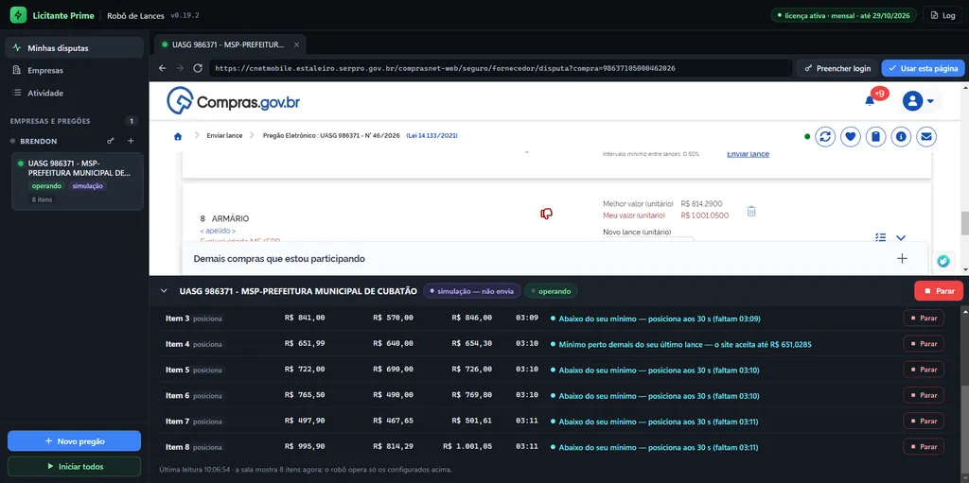969x483 pixels.
Task: Click the refresh circular icon in Compras toolbar
Action: 824,136
